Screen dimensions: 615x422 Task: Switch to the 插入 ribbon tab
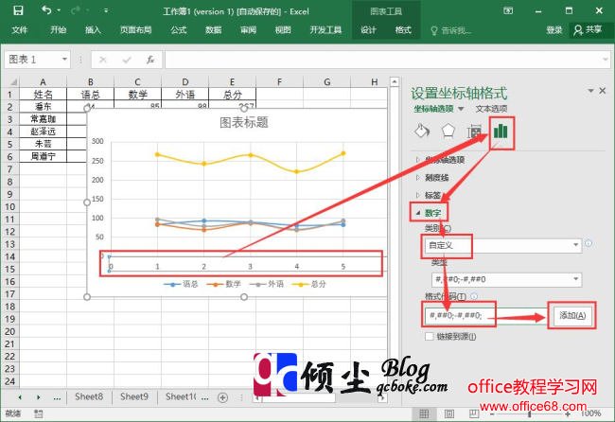93,30
